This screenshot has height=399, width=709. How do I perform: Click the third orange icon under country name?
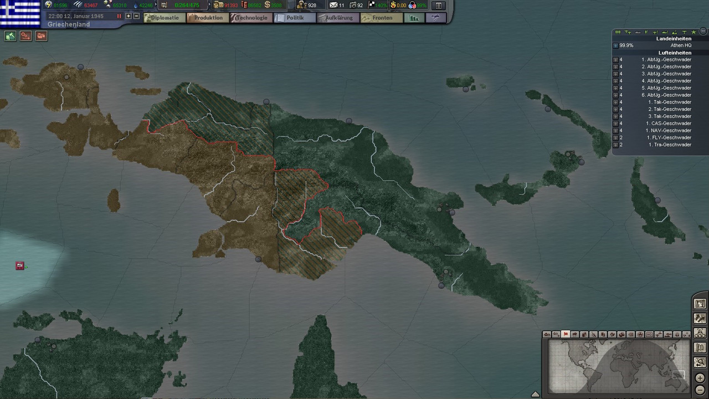[x=41, y=36]
